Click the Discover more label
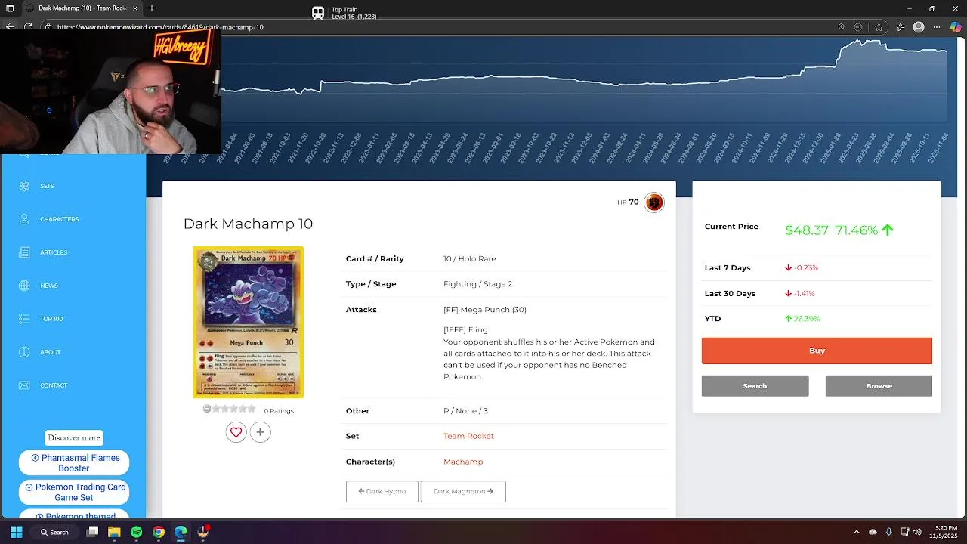Screen dimensions: 967x544 tap(74, 438)
